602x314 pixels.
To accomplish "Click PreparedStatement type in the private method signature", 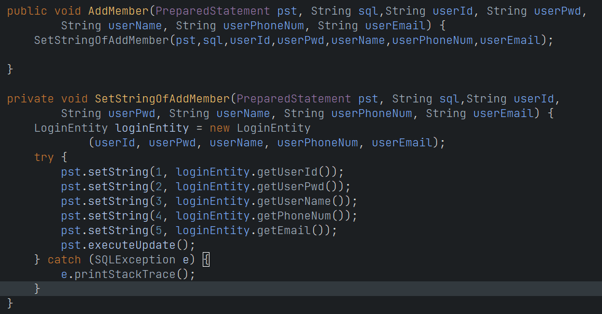I will click(294, 99).
